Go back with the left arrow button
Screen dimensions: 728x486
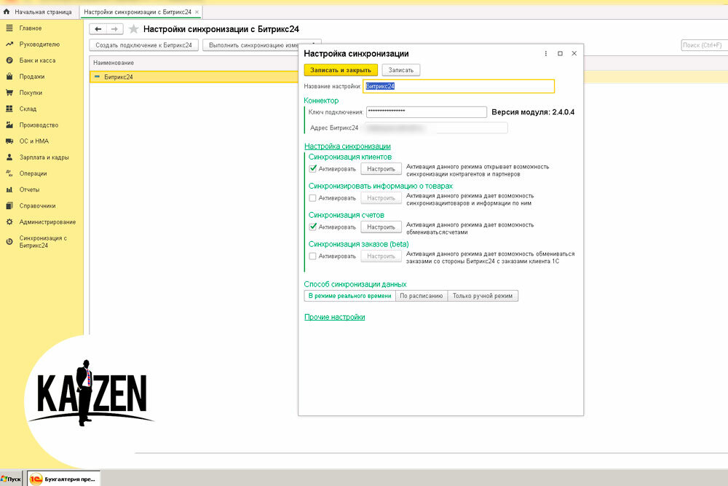[x=98, y=29]
